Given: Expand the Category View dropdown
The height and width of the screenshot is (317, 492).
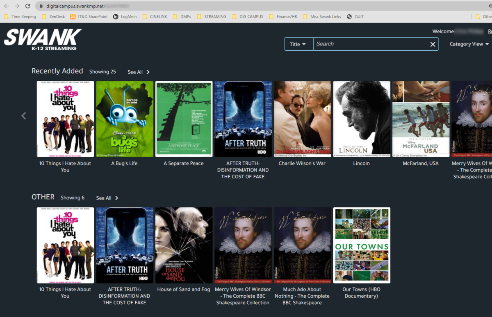Looking at the screenshot, I should [x=469, y=44].
